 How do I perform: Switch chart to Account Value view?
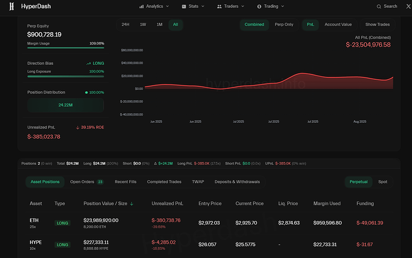338,24
